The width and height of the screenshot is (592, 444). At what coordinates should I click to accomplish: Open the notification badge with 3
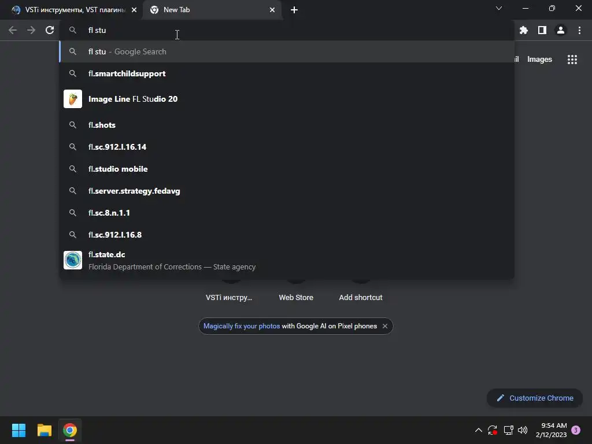click(576, 430)
